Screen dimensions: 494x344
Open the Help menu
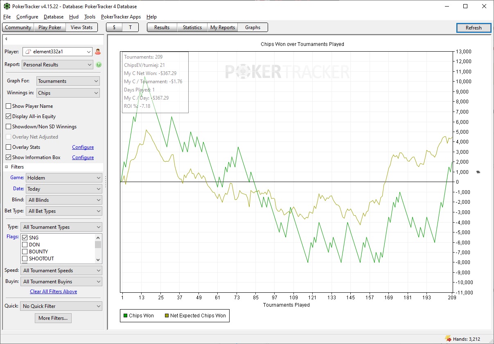(151, 17)
